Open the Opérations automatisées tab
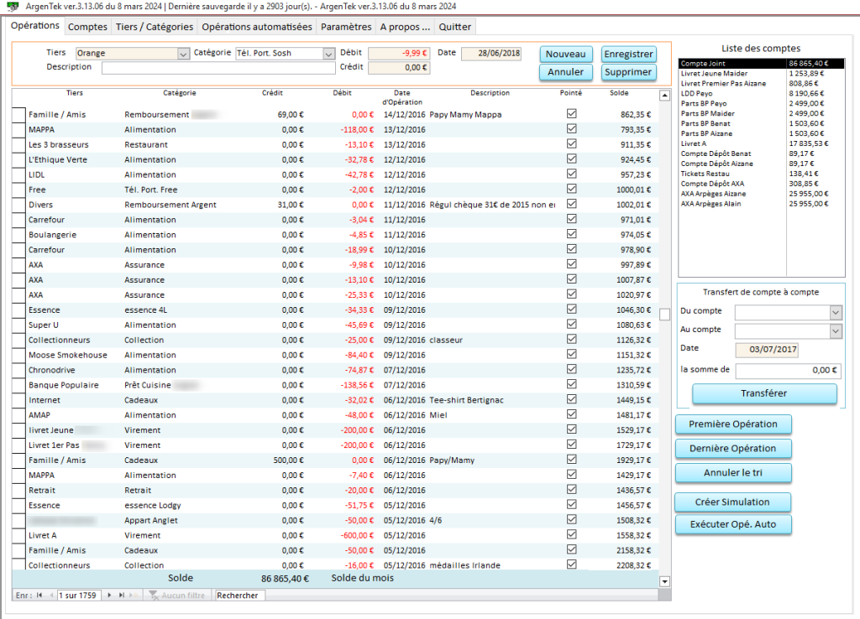Image resolution: width=860 pixels, height=619 pixels. (x=257, y=27)
